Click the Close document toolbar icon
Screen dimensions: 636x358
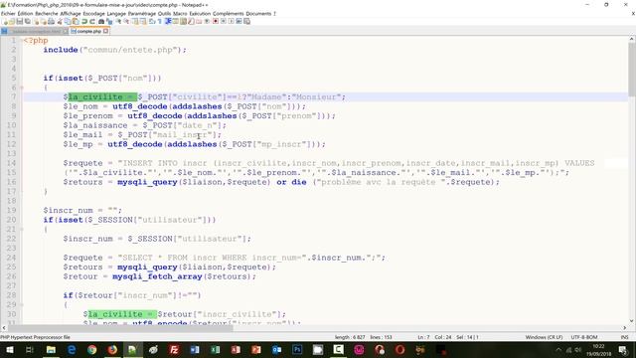click(x=36, y=21)
